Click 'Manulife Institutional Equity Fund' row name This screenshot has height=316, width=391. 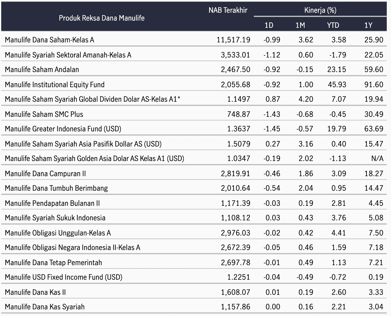(x=55, y=84)
